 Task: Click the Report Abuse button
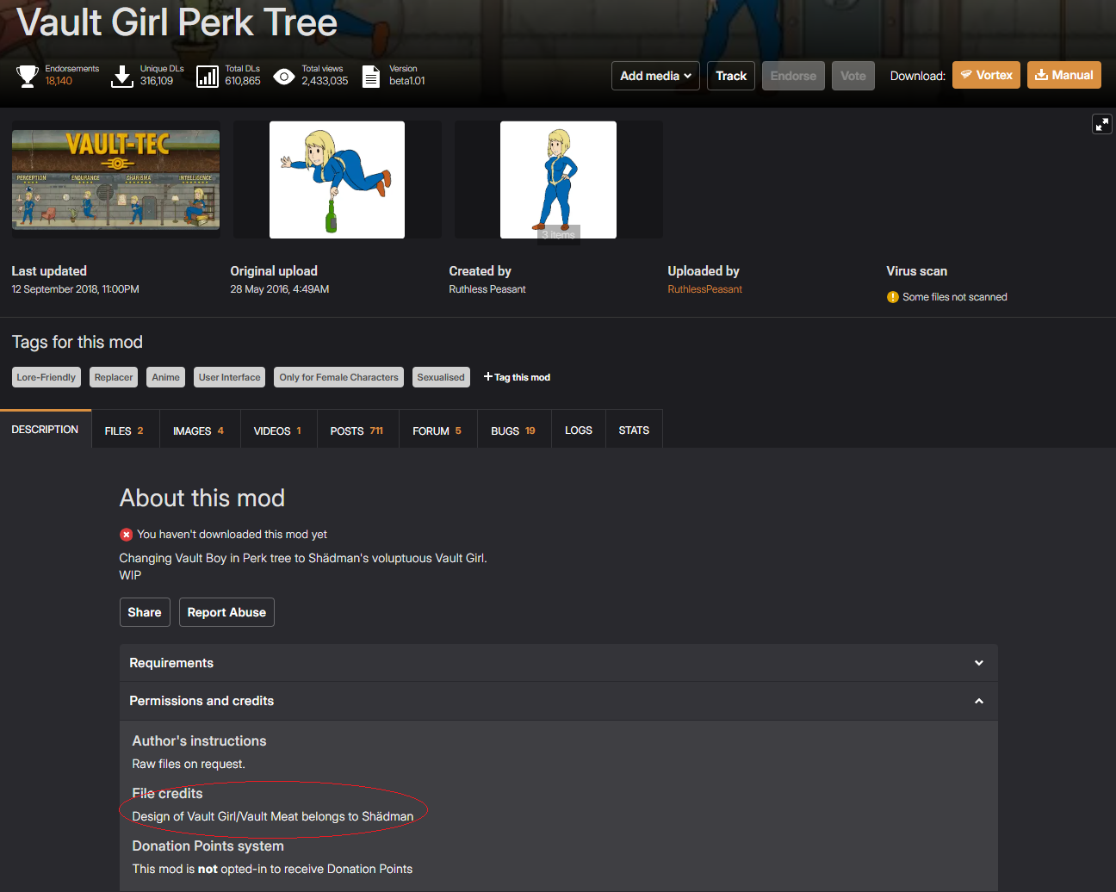[x=226, y=612]
